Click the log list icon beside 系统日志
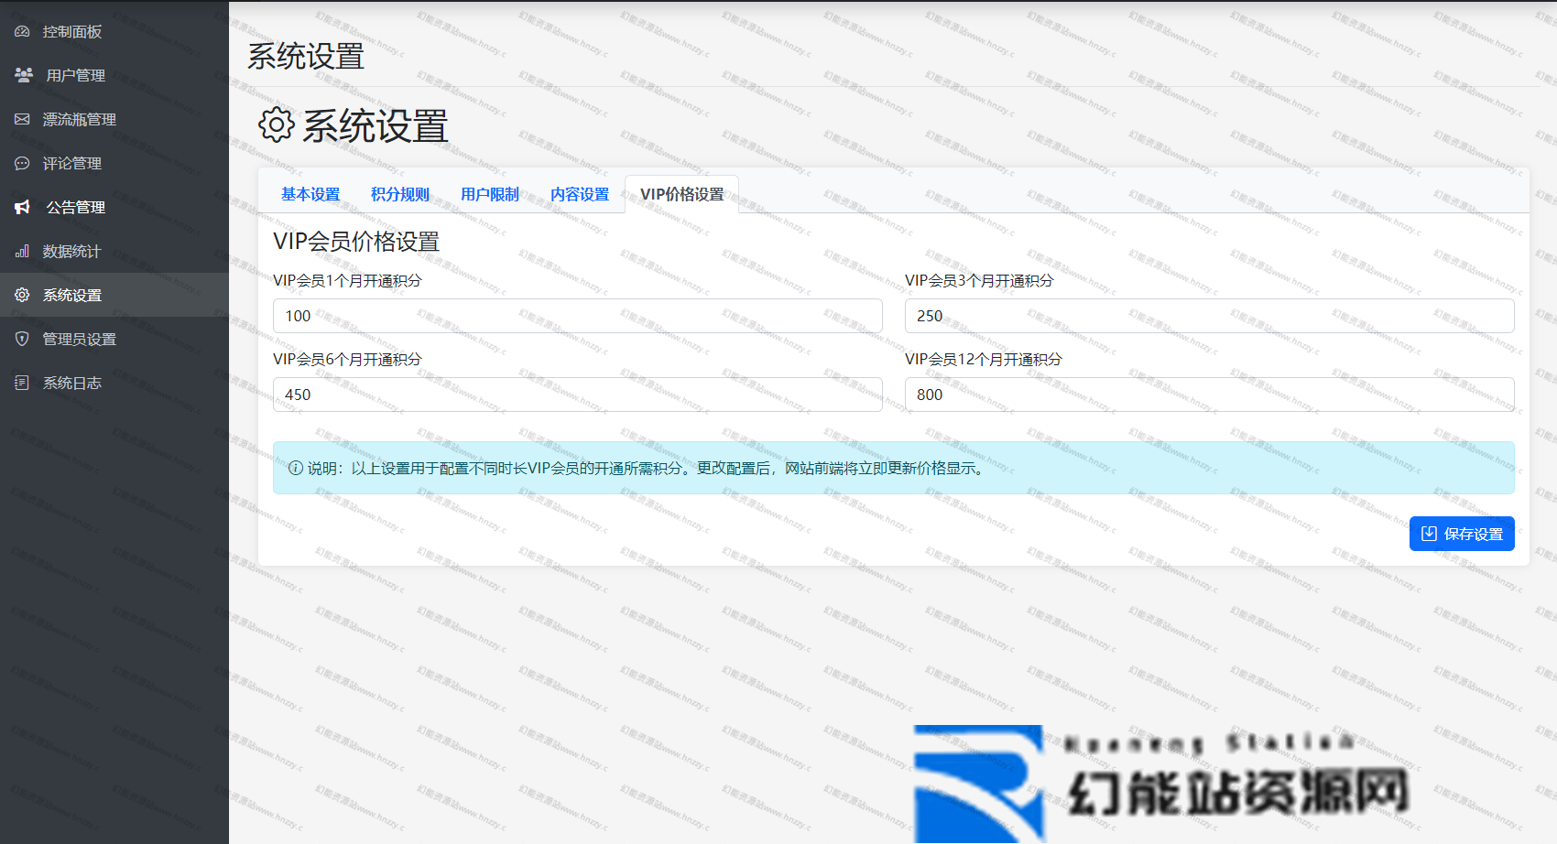This screenshot has width=1557, height=844. (22, 383)
